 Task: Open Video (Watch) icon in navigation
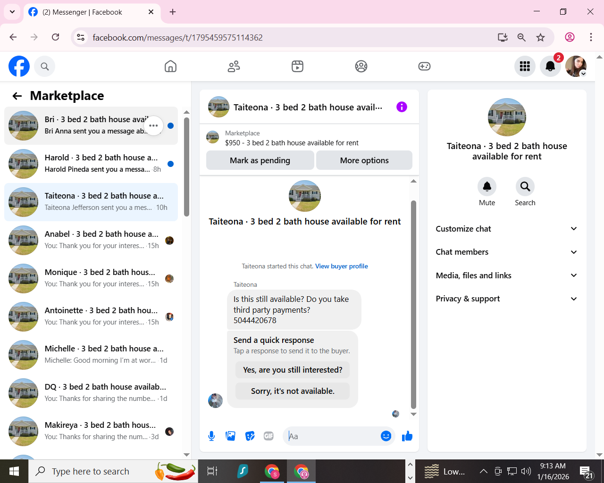[297, 67]
